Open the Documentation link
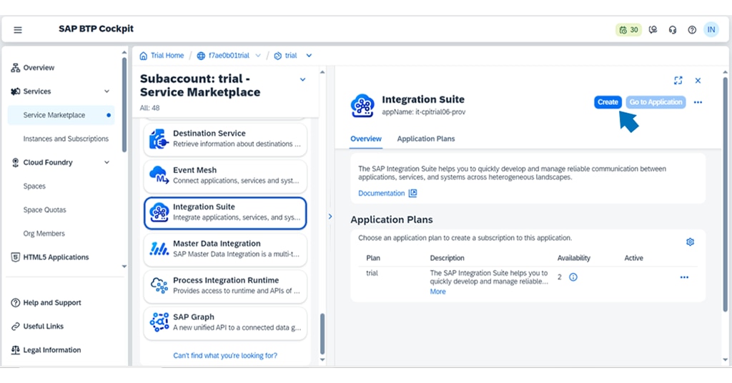 tap(382, 193)
